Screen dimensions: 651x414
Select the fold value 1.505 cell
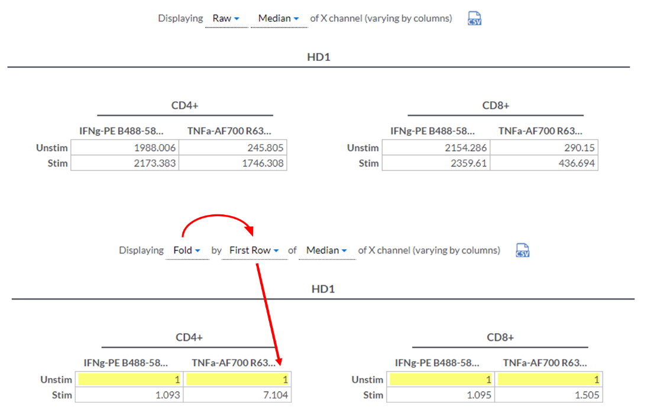click(549, 395)
